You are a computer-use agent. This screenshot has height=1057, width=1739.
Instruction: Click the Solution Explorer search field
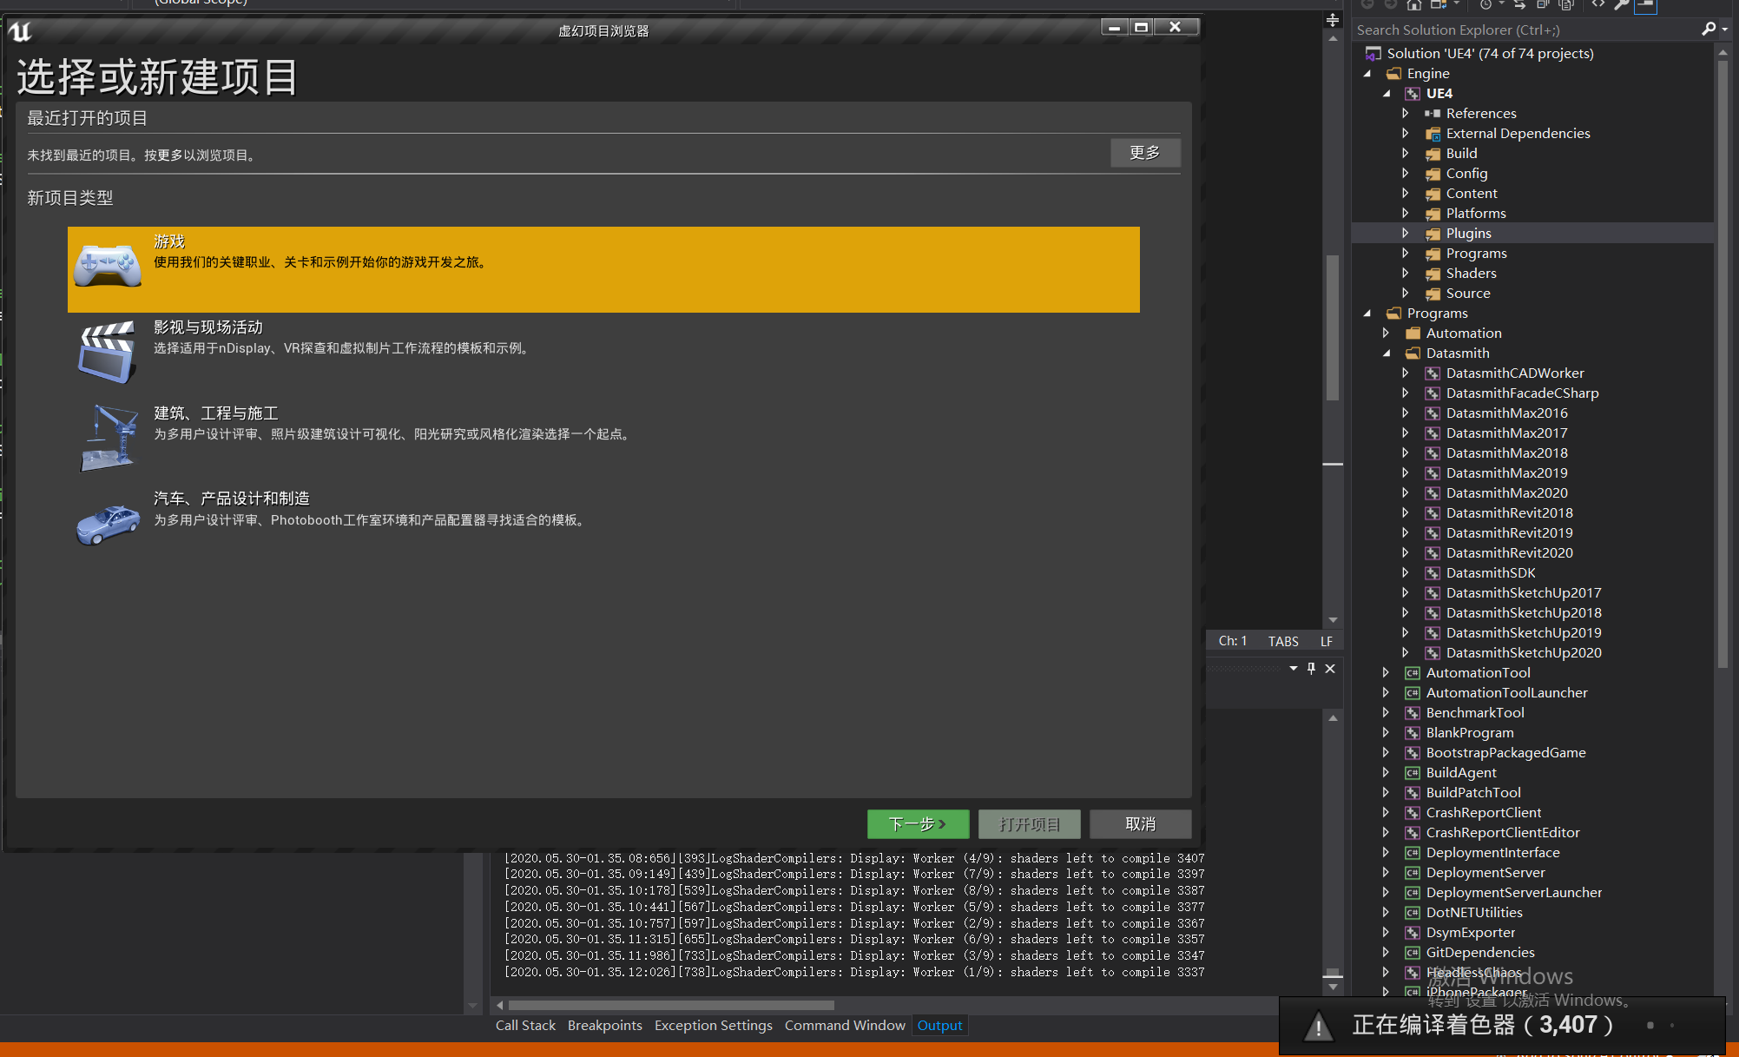[x=1525, y=30]
